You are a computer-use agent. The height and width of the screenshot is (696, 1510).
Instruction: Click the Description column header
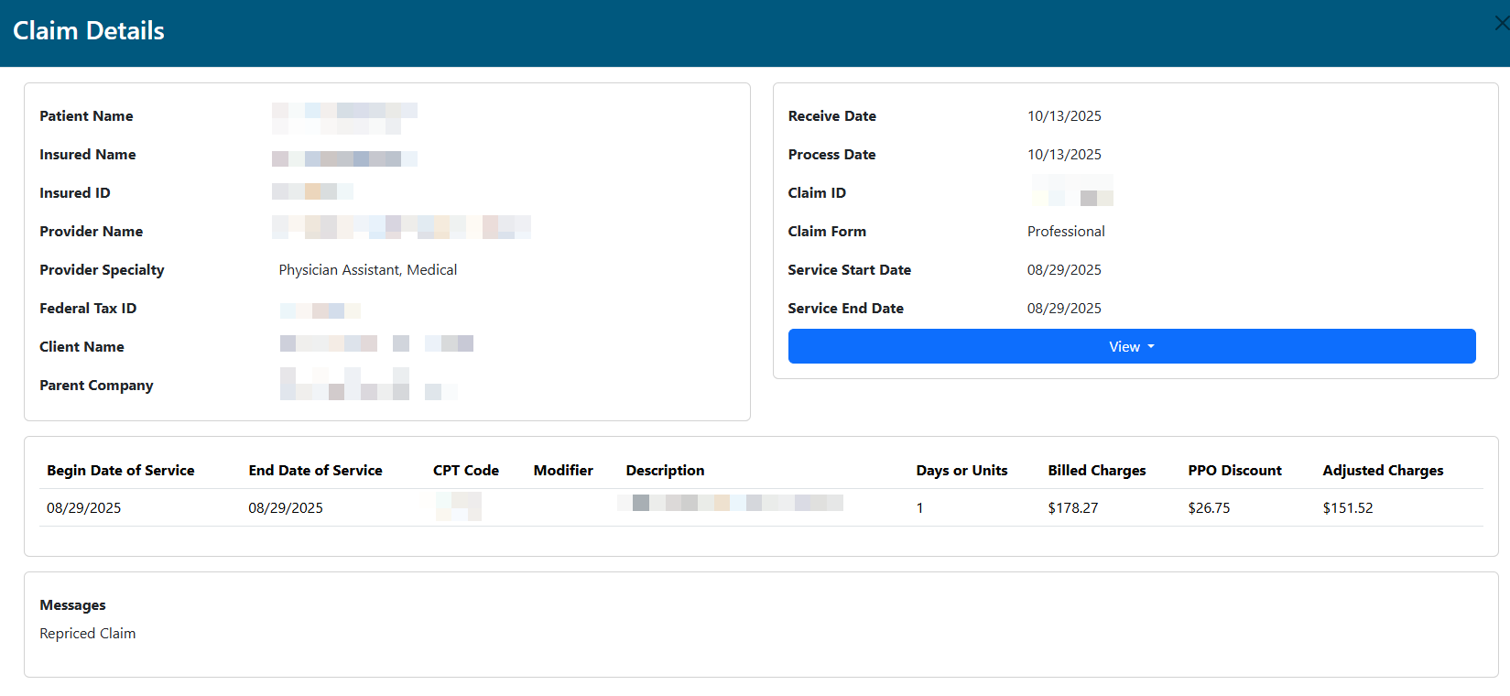[665, 471]
